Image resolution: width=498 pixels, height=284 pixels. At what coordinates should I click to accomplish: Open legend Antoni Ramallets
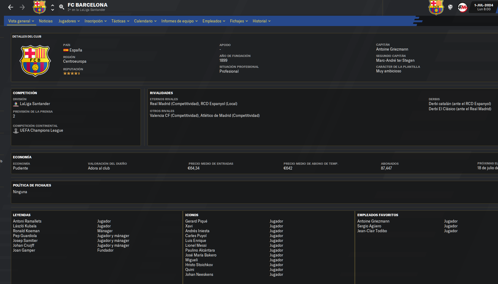click(x=27, y=221)
